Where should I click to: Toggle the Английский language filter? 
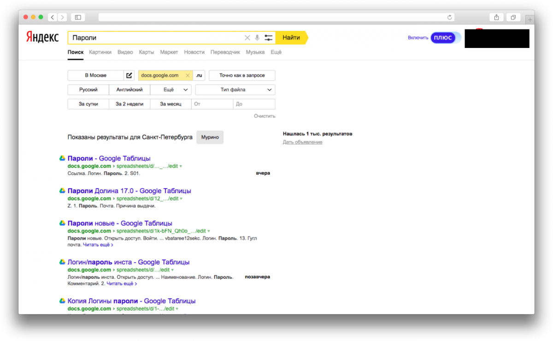(x=129, y=90)
